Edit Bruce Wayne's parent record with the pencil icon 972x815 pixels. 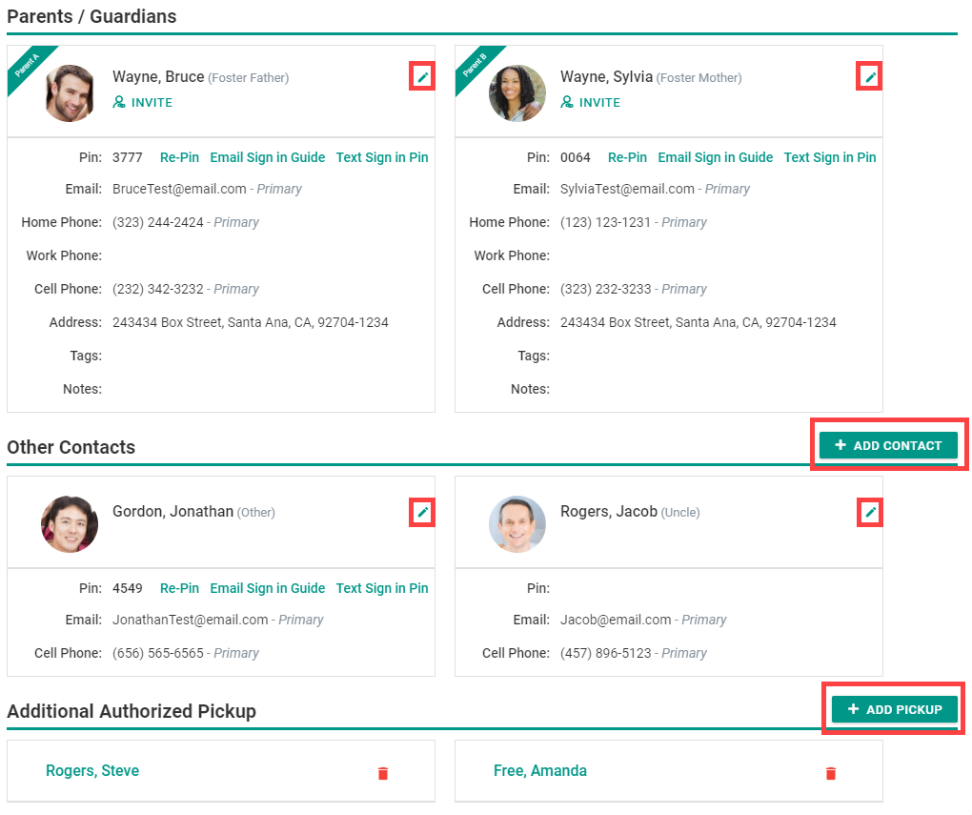(x=423, y=77)
